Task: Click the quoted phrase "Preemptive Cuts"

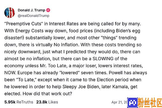Action: [24, 24]
